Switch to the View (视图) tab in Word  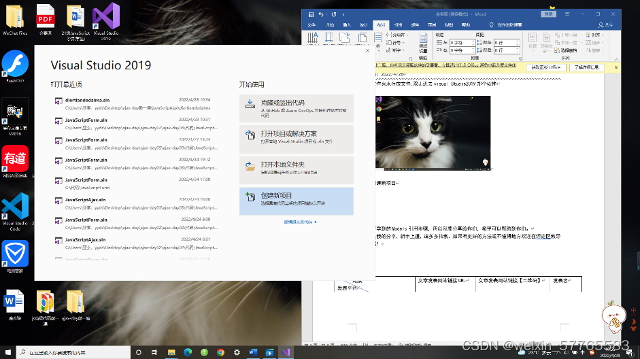click(x=449, y=25)
